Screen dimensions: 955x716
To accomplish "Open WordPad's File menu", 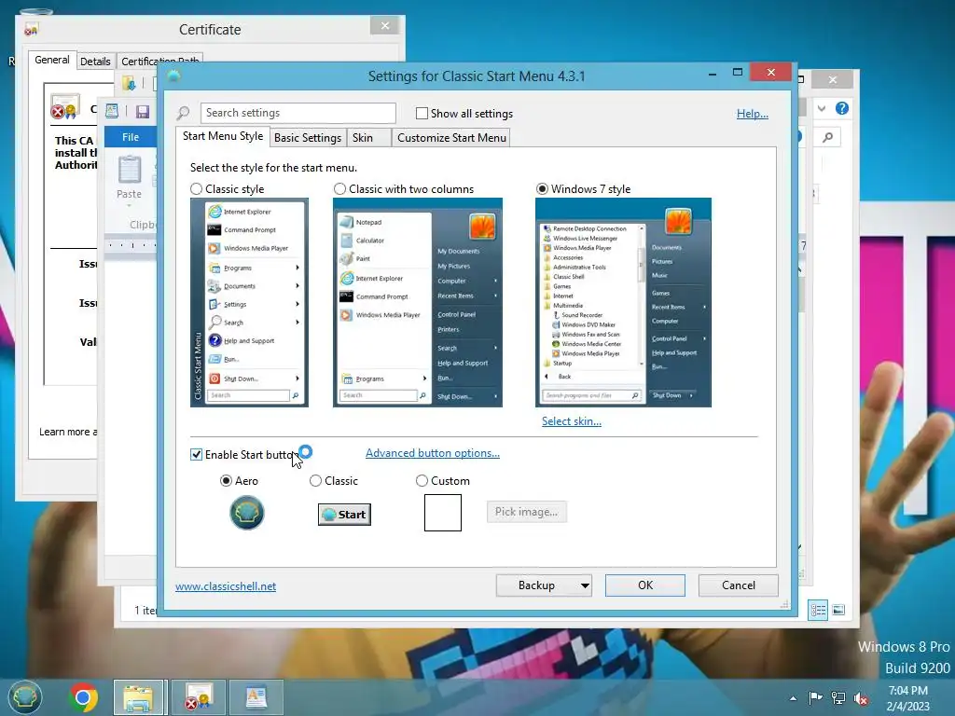I will pos(131,137).
